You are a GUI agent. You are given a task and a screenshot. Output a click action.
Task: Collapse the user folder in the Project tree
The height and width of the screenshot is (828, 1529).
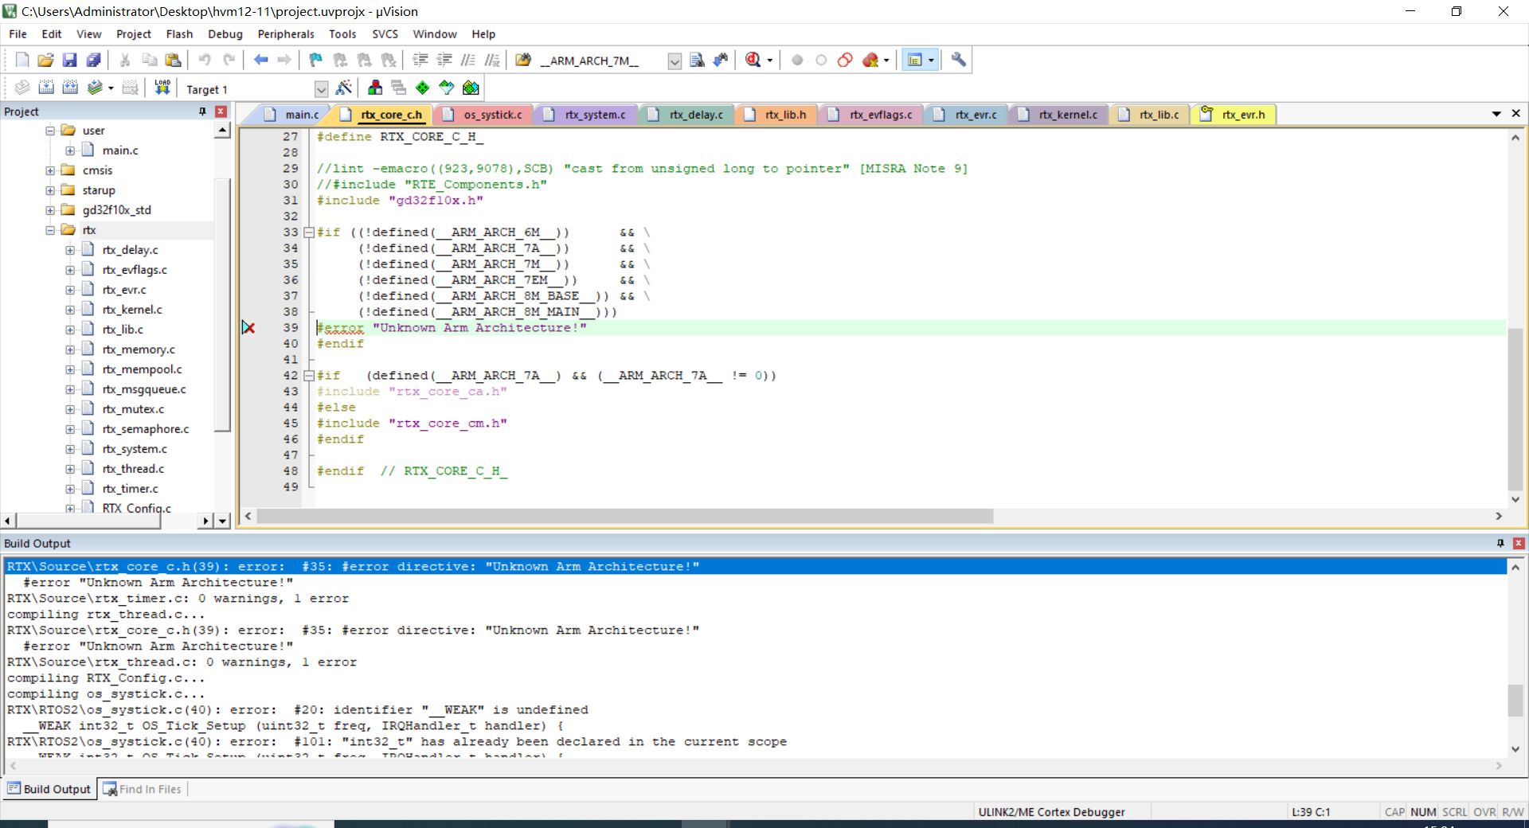point(50,131)
